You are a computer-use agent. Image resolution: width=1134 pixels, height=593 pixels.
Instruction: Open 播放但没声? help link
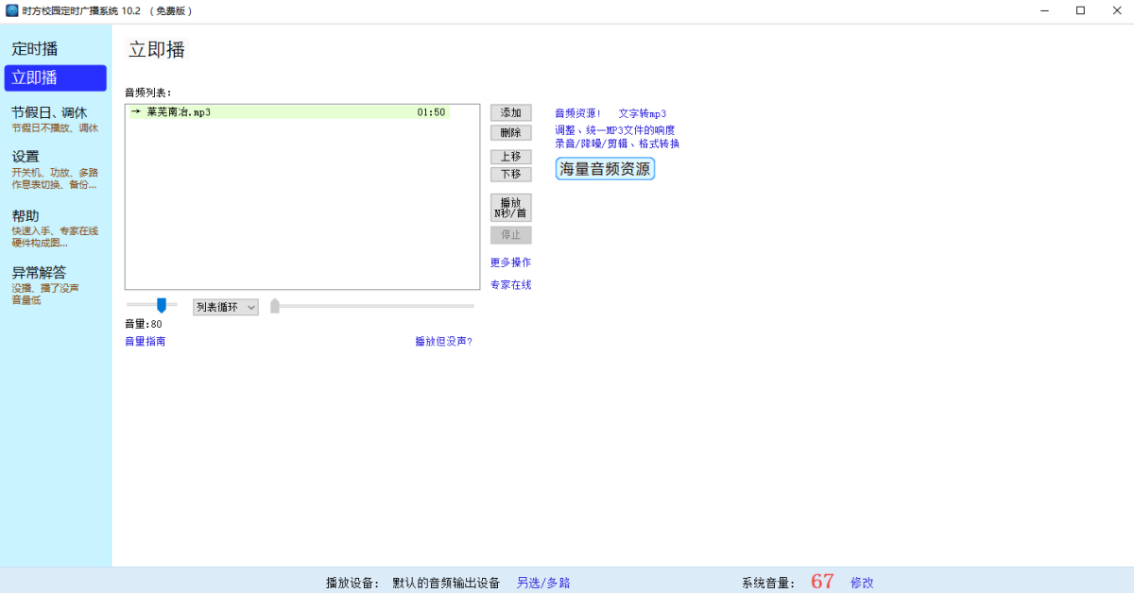pos(443,341)
